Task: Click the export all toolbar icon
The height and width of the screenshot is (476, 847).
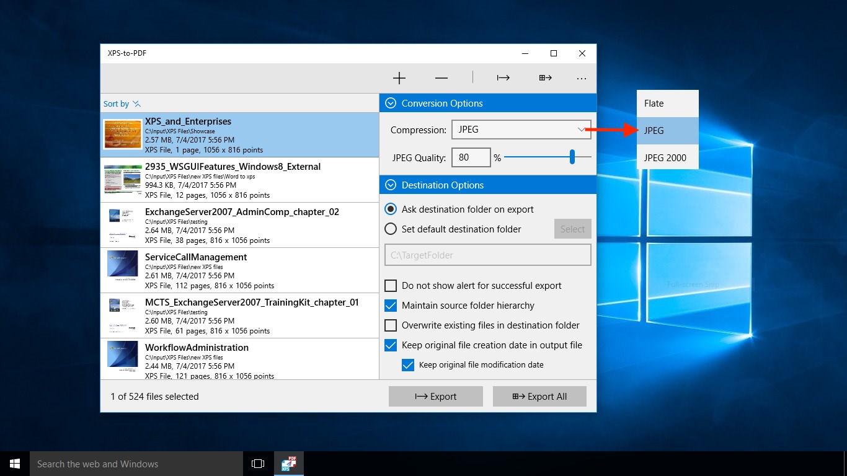Action: [545, 78]
